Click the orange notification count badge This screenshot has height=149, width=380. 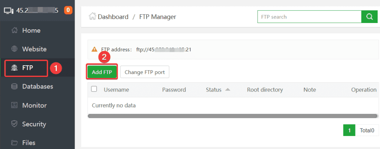pos(68,10)
